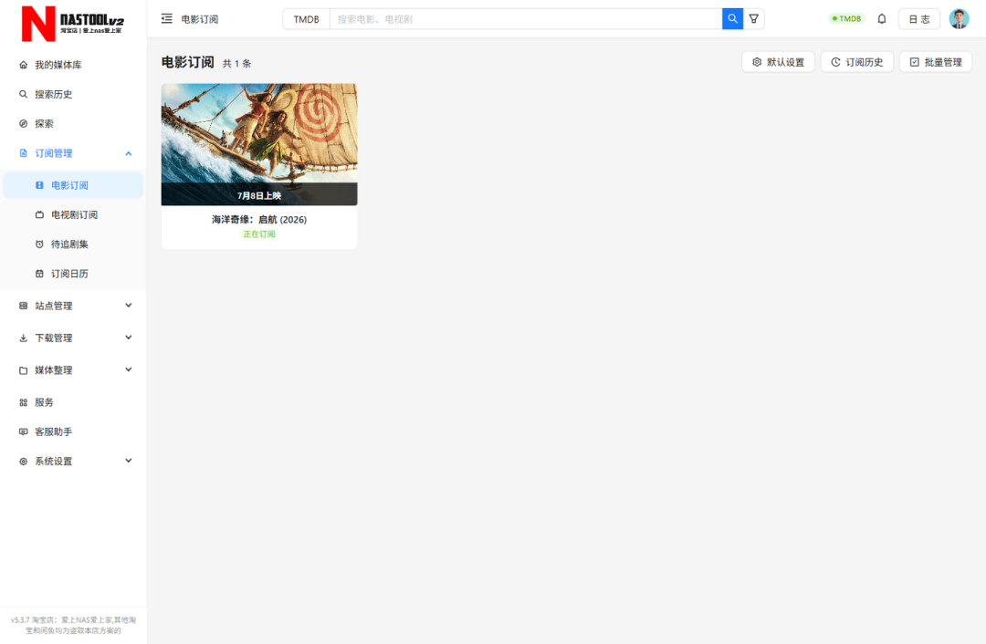Click the green TMDB status badge

pos(846,19)
